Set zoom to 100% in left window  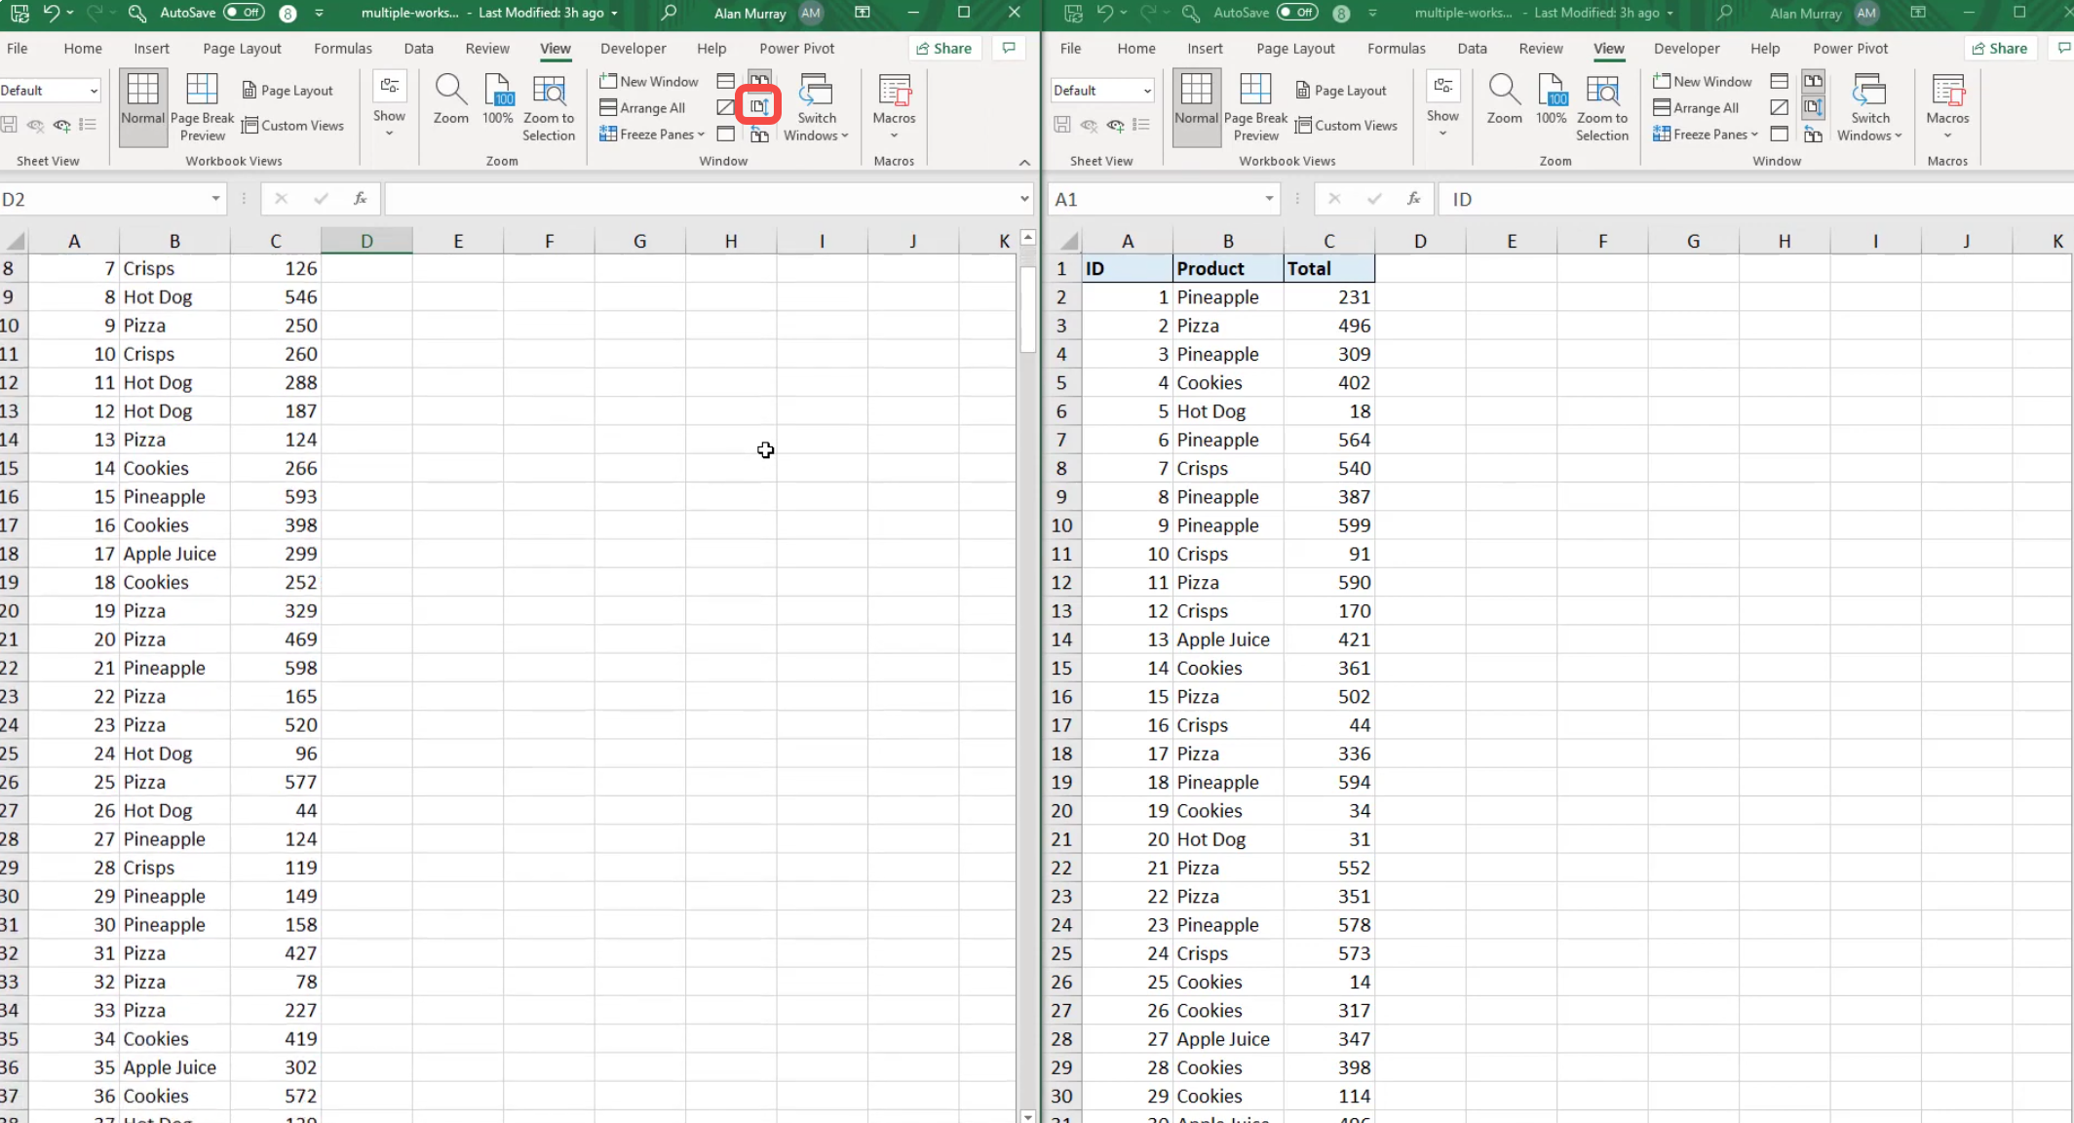click(x=498, y=99)
